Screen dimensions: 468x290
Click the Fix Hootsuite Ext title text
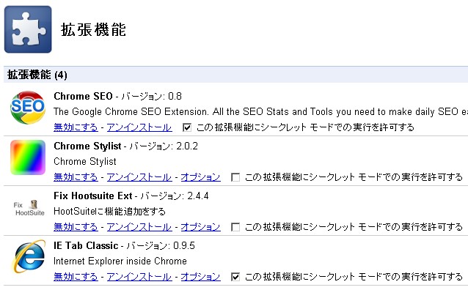[x=93, y=196]
